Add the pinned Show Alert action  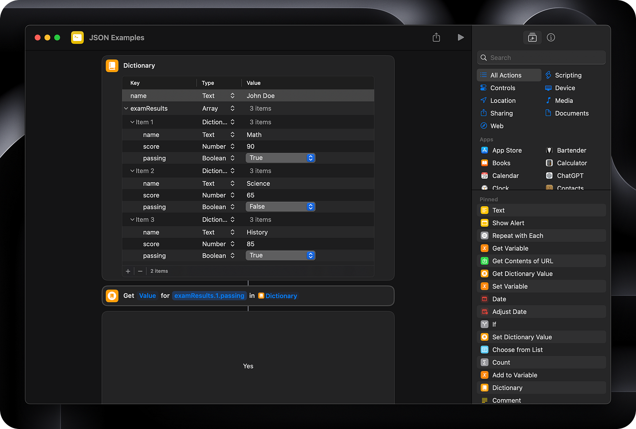[542, 223]
